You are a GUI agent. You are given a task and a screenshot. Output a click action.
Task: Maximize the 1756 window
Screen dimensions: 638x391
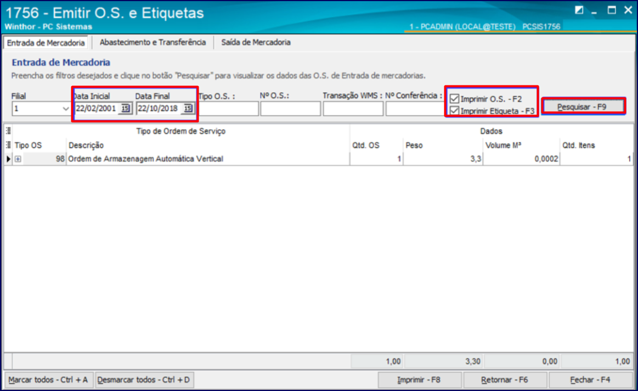coord(612,10)
